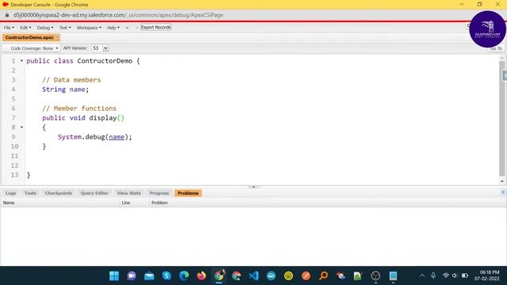The height and width of the screenshot is (285, 507).
Task: Click the active Chrome icon in the taskbar
Action: [x=219, y=275]
